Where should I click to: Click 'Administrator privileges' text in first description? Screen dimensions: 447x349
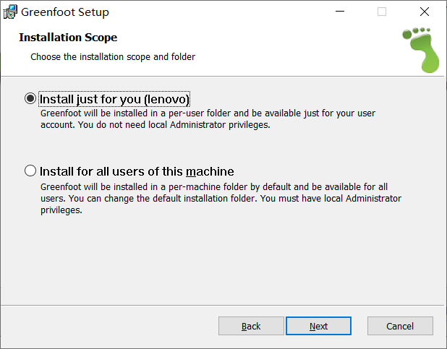[220, 125]
